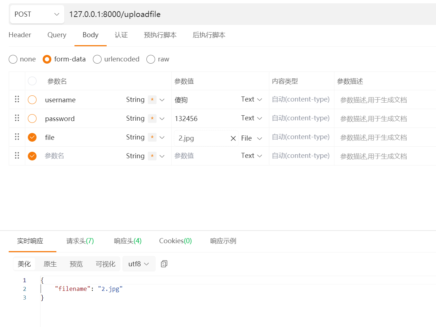Click the 预览 preview button
Viewport: 436px width, 327px height.
point(76,264)
